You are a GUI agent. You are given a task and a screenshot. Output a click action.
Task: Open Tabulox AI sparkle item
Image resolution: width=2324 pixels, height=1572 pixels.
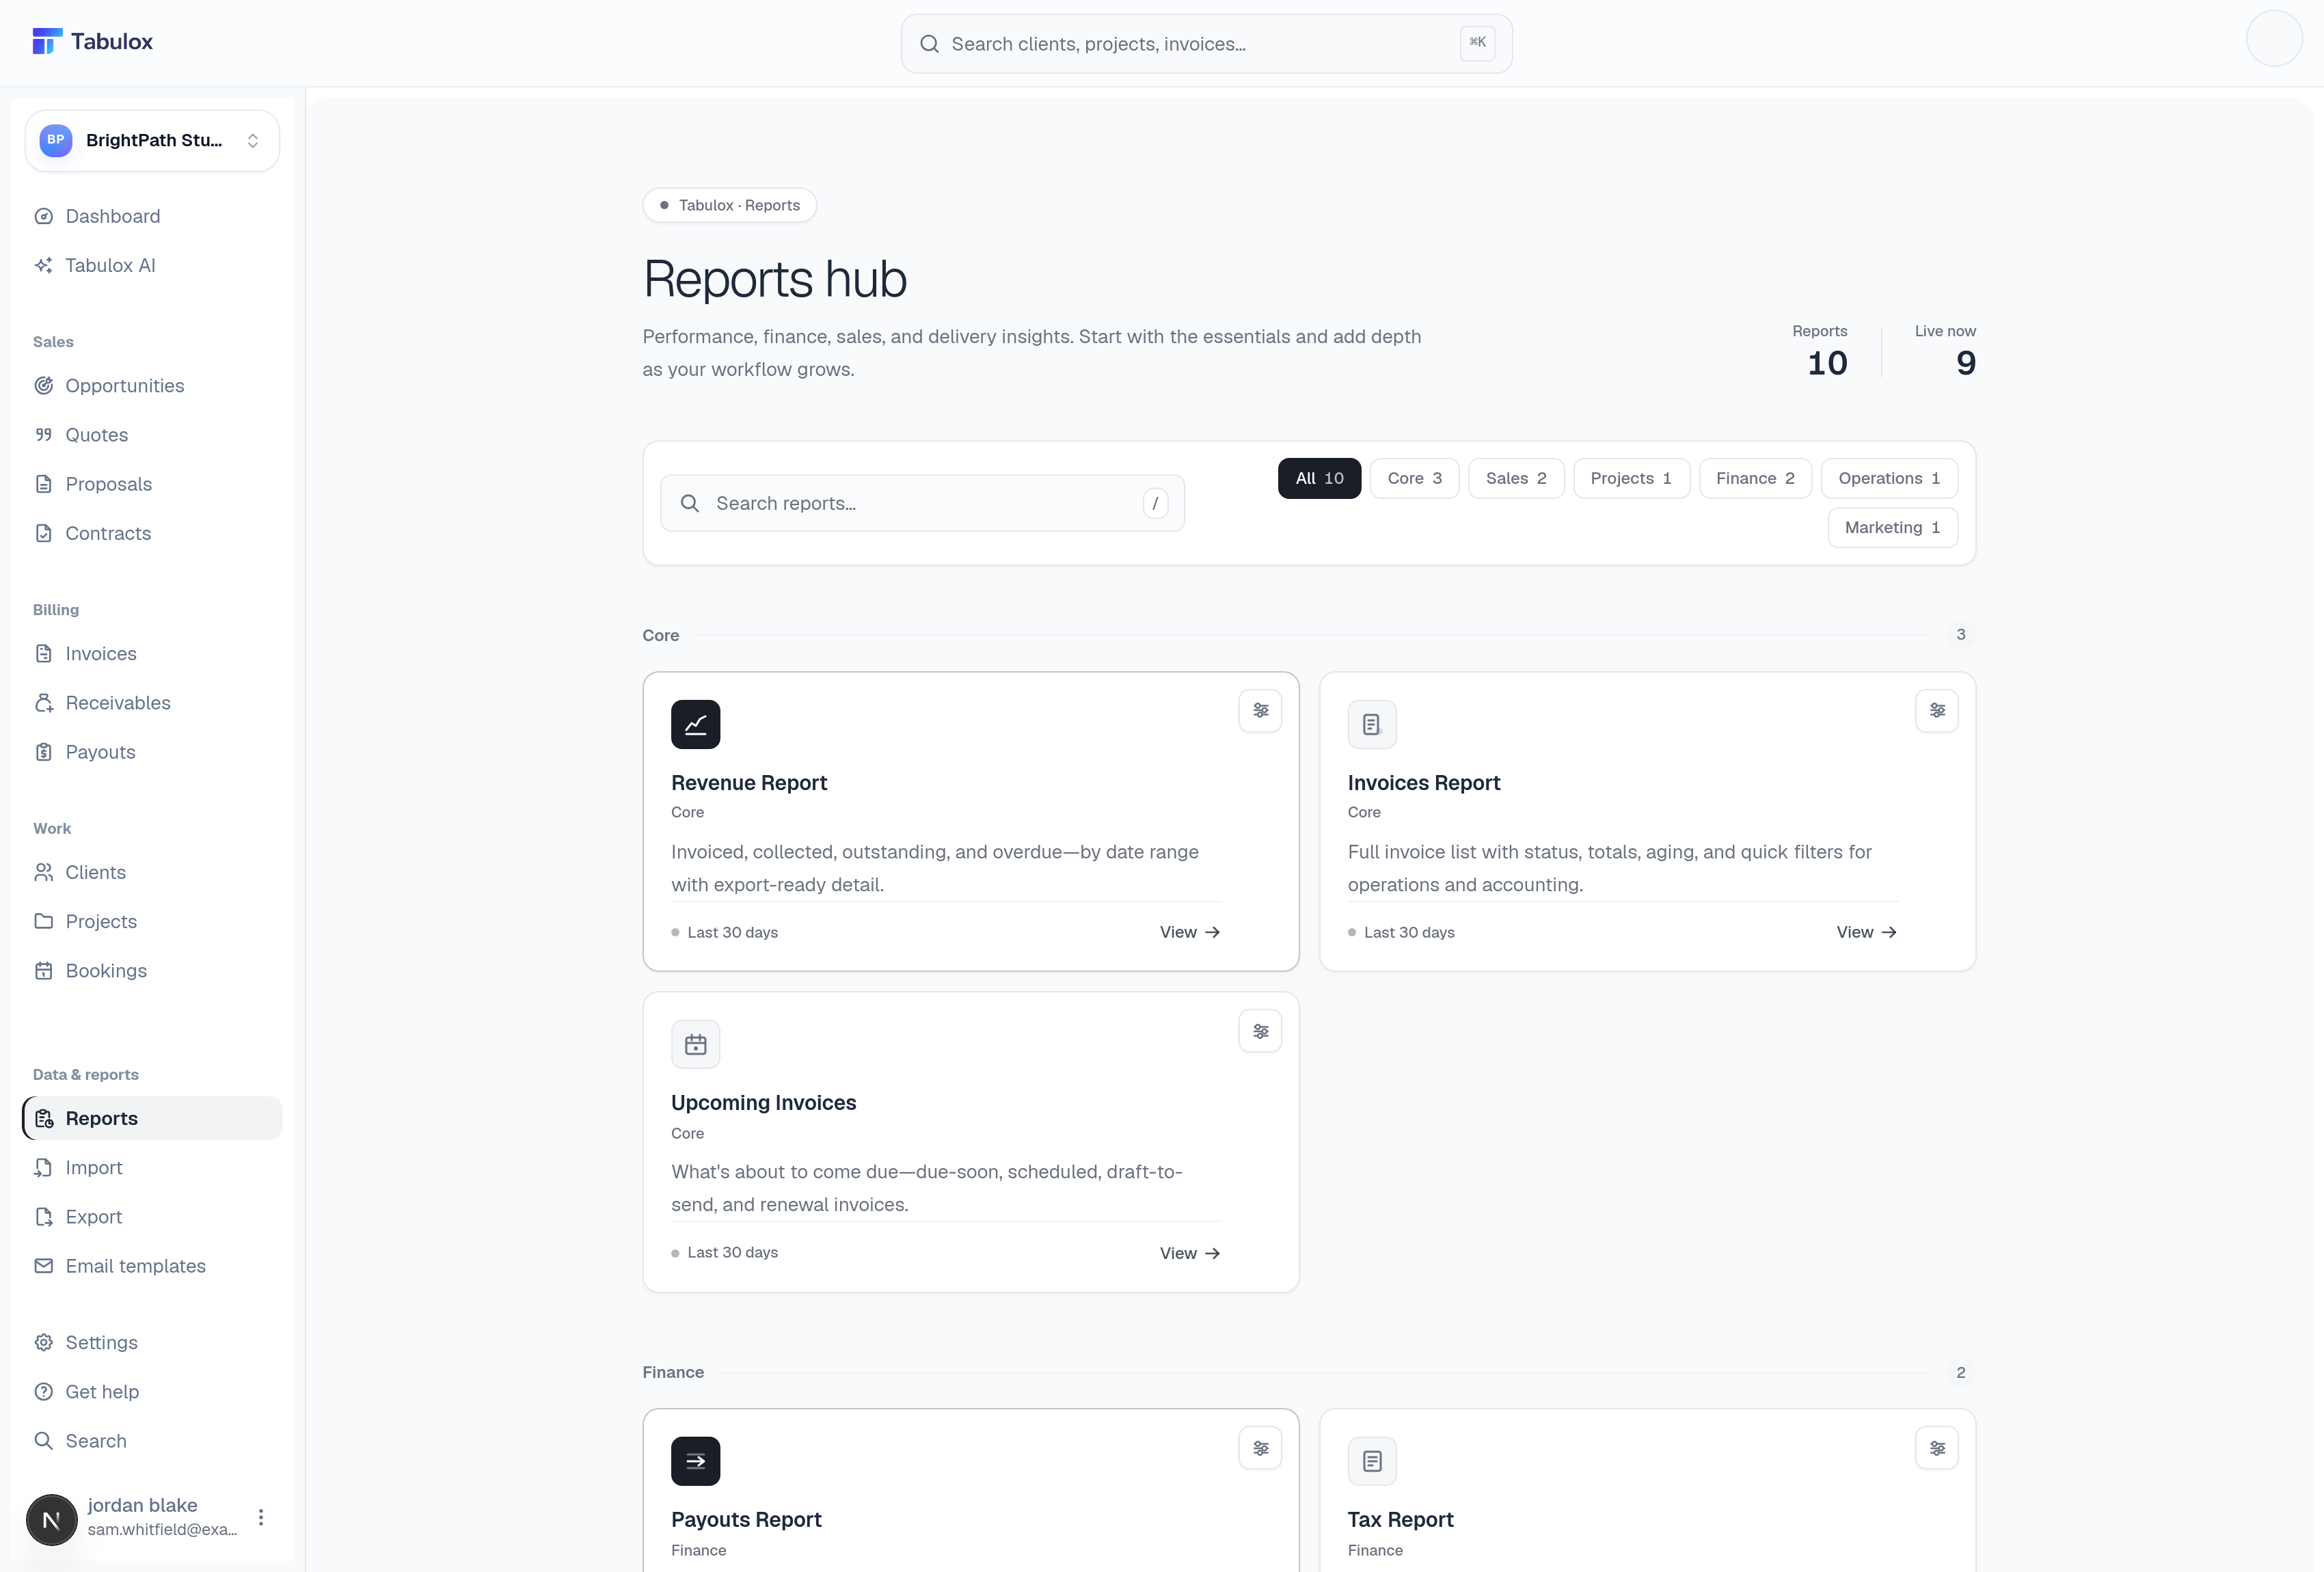(x=152, y=265)
